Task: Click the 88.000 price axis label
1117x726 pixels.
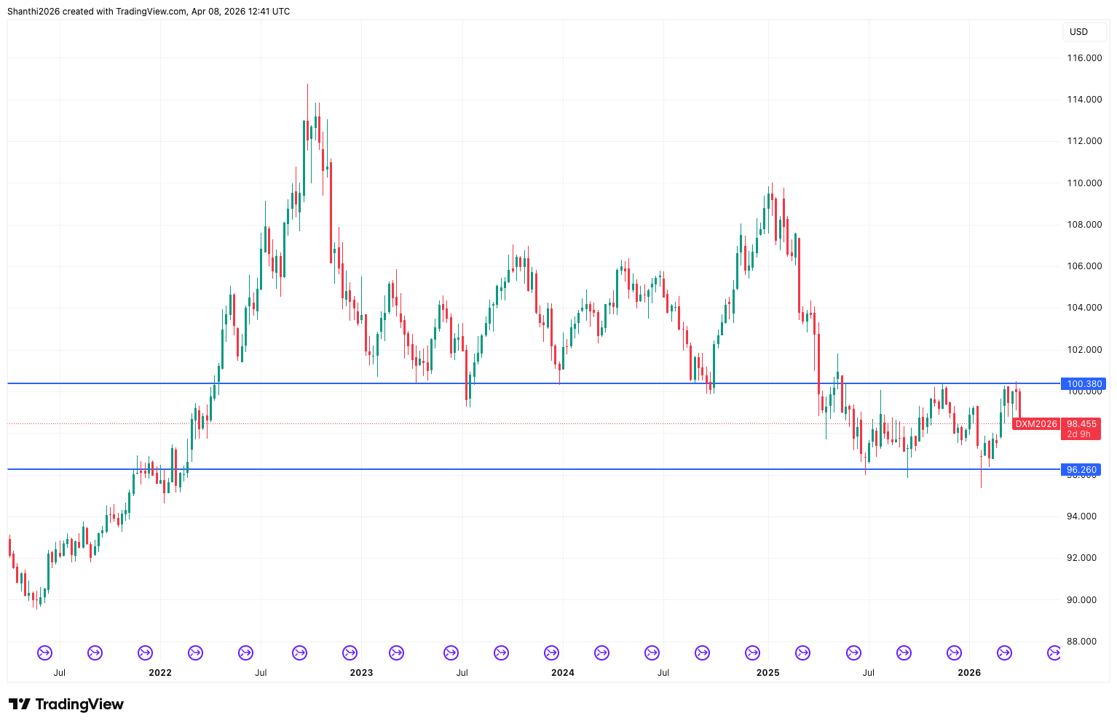Action: click(1081, 642)
